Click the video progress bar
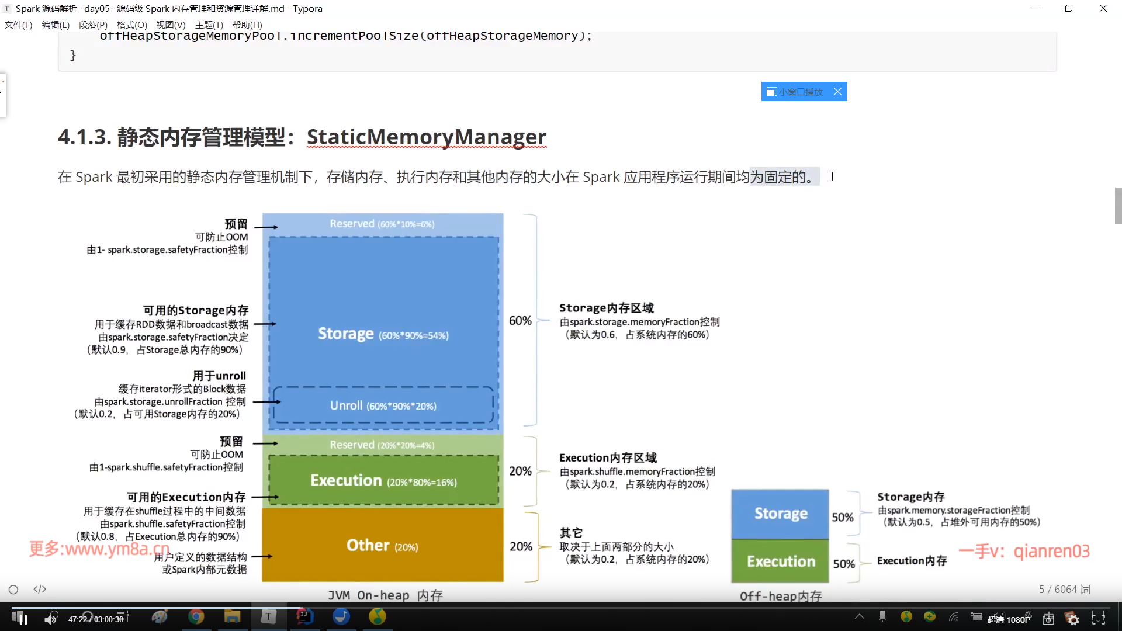The width and height of the screenshot is (1122, 631). point(561,608)
